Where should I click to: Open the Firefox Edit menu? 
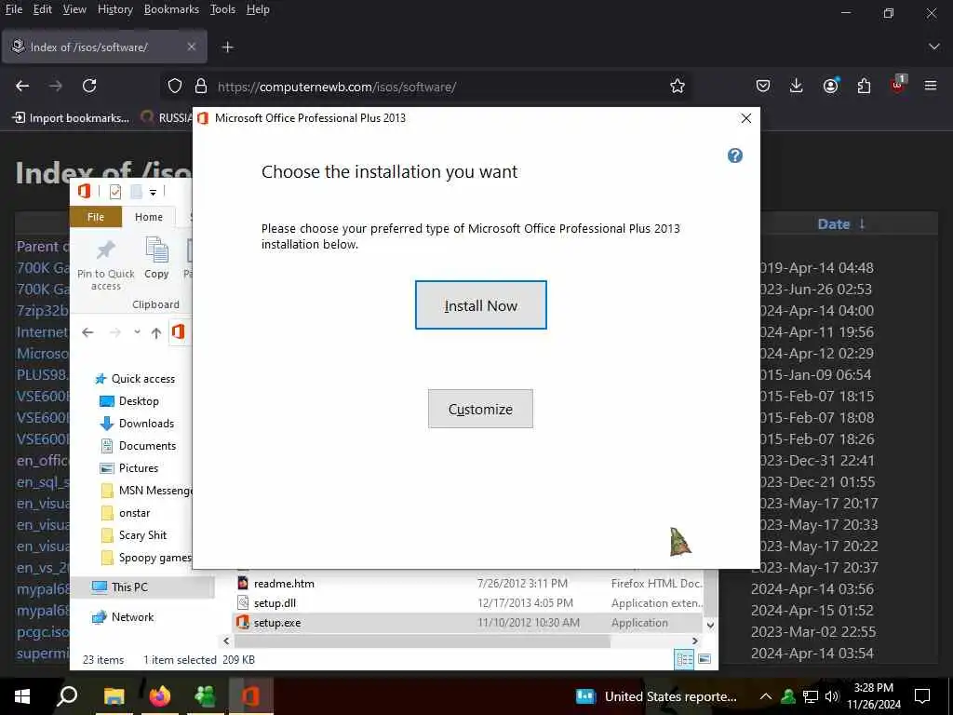tap(42, 9)
